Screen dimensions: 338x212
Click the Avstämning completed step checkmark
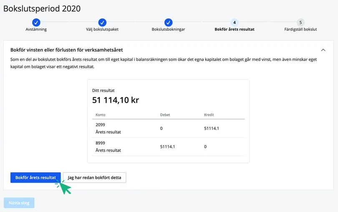tap(36, 22)
